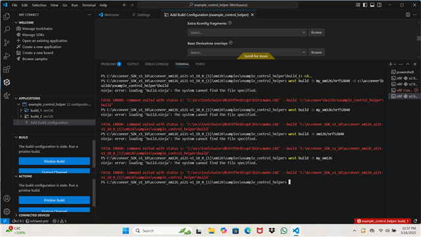421x237 pixels.
Task: Open Customize Layout icon in title bar
Action: click(x=358, y=5)
